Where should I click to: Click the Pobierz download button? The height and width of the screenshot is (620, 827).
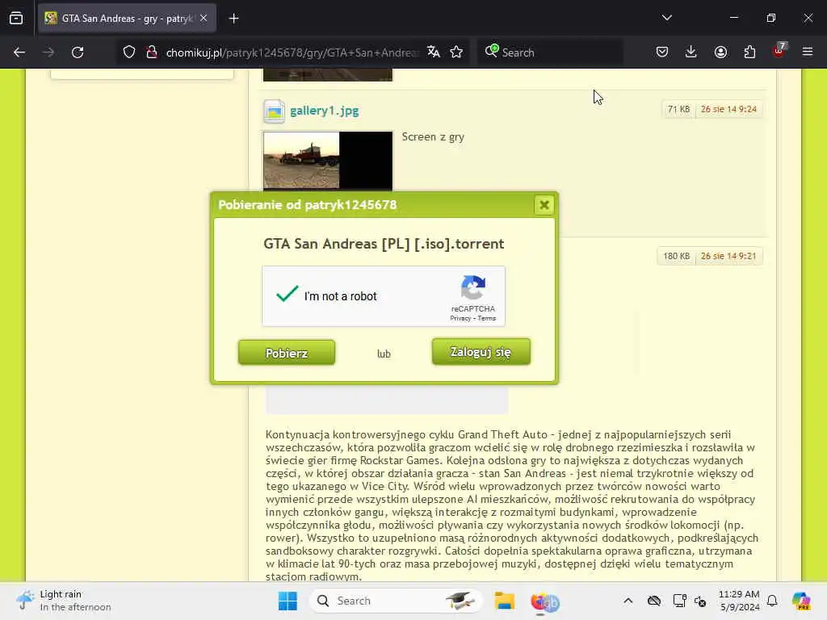click(287, 353)
